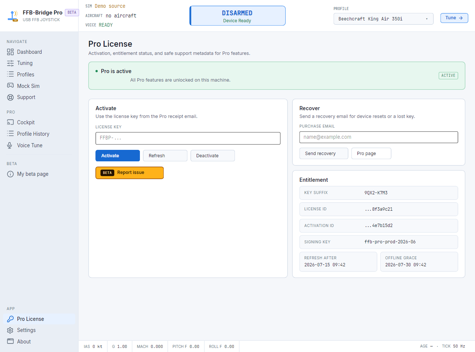475x352 pixels.
Task: Click the "Demo source" sim status text
Action: 110,6
